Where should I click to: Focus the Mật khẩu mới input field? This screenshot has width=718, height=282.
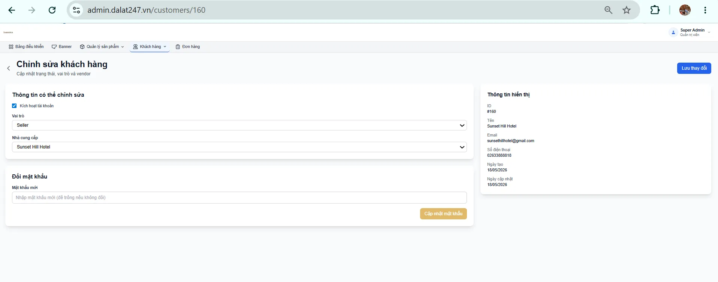click(239, 198)
